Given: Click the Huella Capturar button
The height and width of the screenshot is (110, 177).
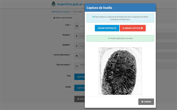Looking at the screenshot, I should coord(79,88).
